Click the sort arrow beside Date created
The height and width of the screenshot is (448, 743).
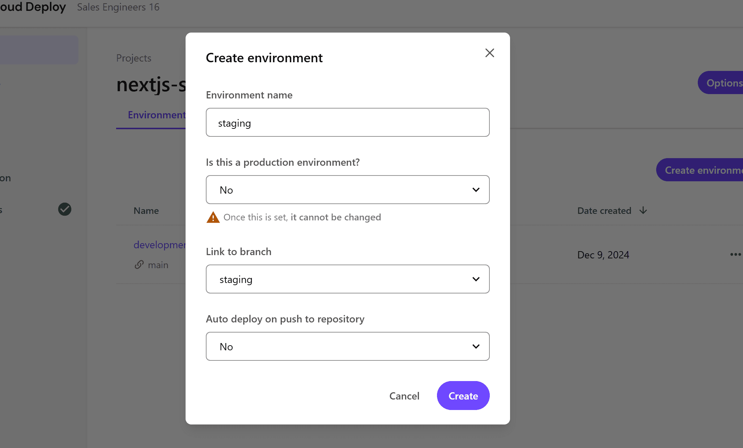643,211
